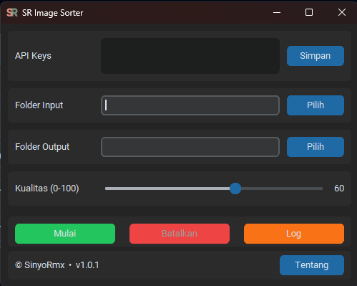Save API keys with the Simpan button
The height and width of the screenshot is (286, 357).
(316, 56)
